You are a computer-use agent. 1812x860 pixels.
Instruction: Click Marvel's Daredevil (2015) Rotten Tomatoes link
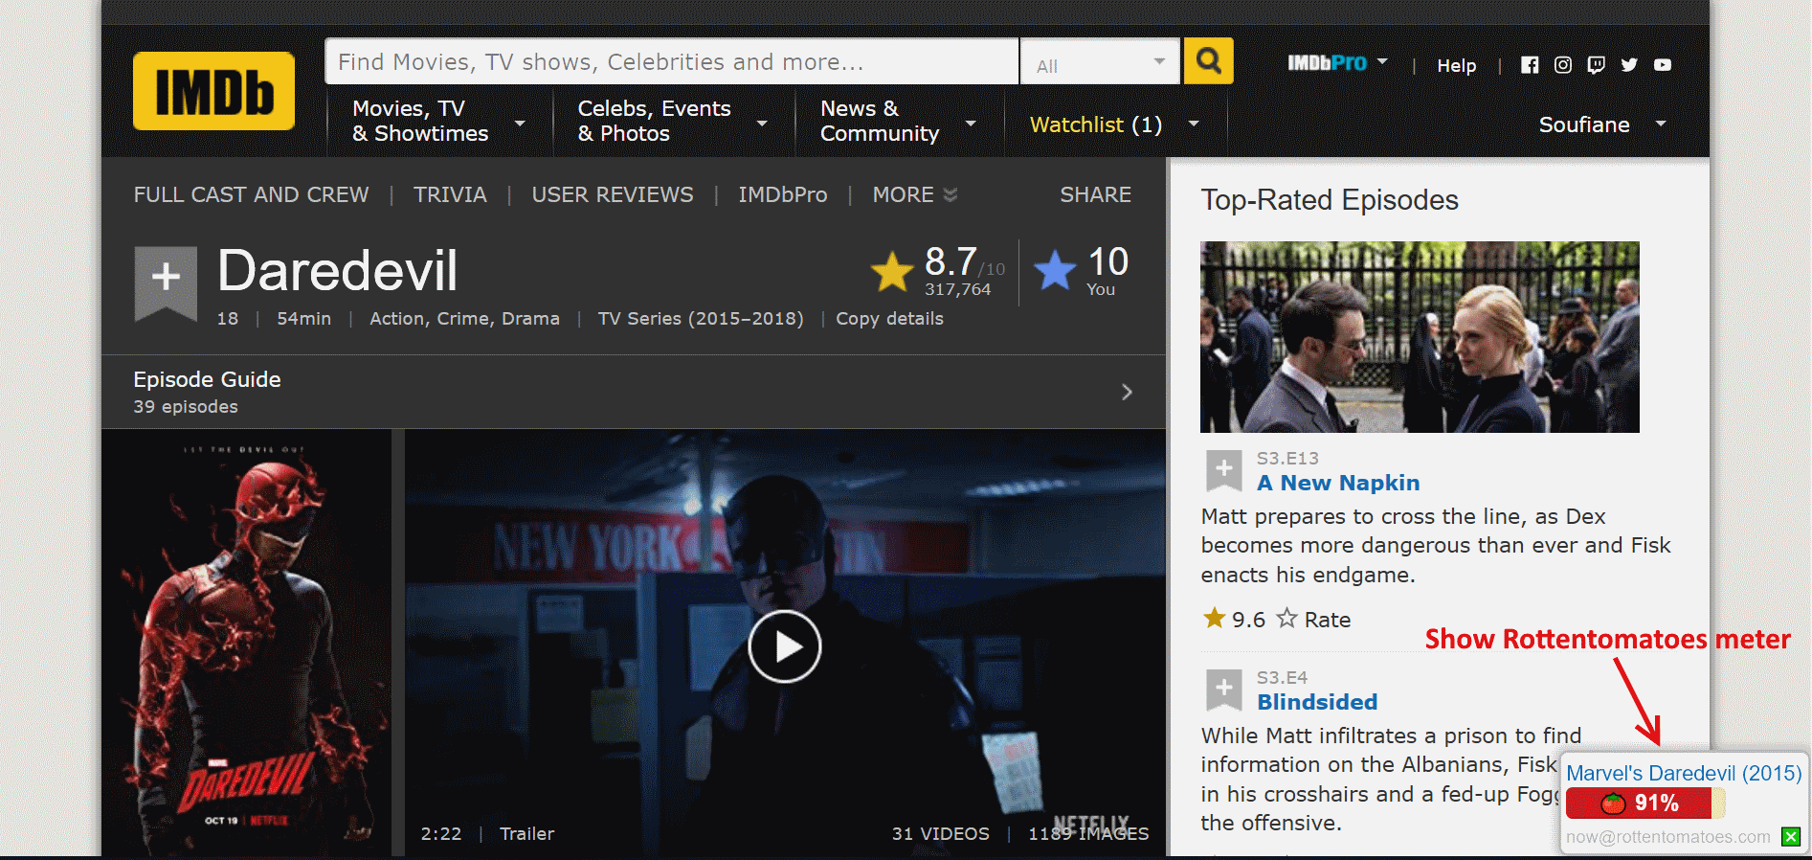[x=1684, y=774]
